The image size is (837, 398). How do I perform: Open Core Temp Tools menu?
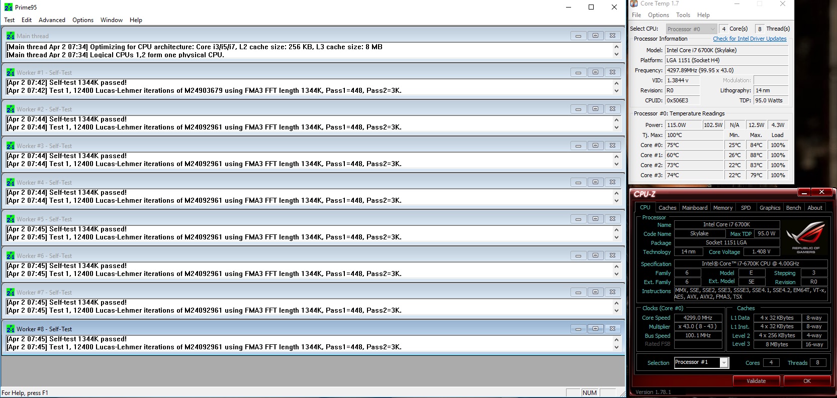pyautogui.click(x=683, y=15)
